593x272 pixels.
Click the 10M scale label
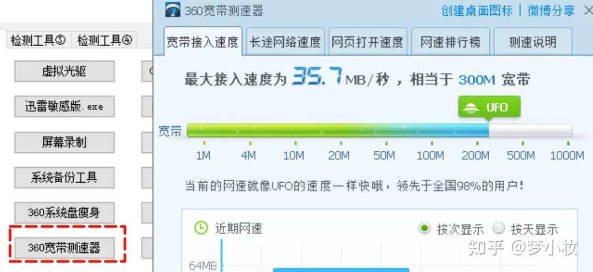click(x=294, y=155)
